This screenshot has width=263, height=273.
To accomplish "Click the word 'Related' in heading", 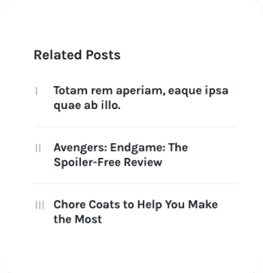I will 58,55.
